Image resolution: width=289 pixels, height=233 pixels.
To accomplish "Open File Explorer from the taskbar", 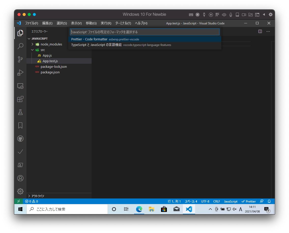I will click(x=152, y=209).
